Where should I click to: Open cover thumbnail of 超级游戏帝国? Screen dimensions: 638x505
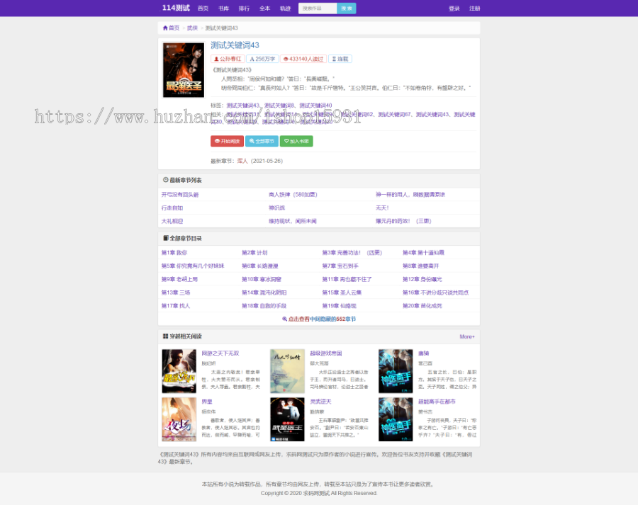click(287, 371)
